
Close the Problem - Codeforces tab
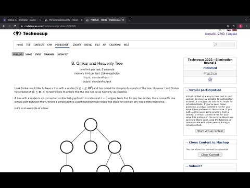(123, 20)
